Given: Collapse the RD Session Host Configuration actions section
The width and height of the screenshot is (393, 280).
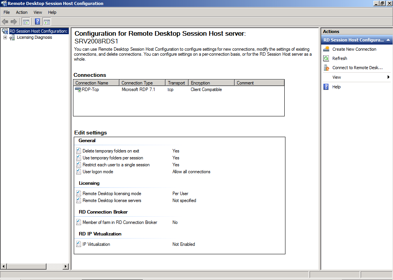Looking at the screenshot, I should point(388,40).
